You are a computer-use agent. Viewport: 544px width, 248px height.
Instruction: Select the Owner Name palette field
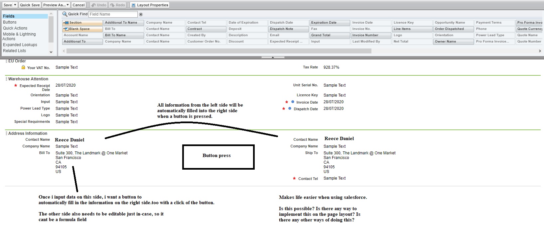click(454, 41)
